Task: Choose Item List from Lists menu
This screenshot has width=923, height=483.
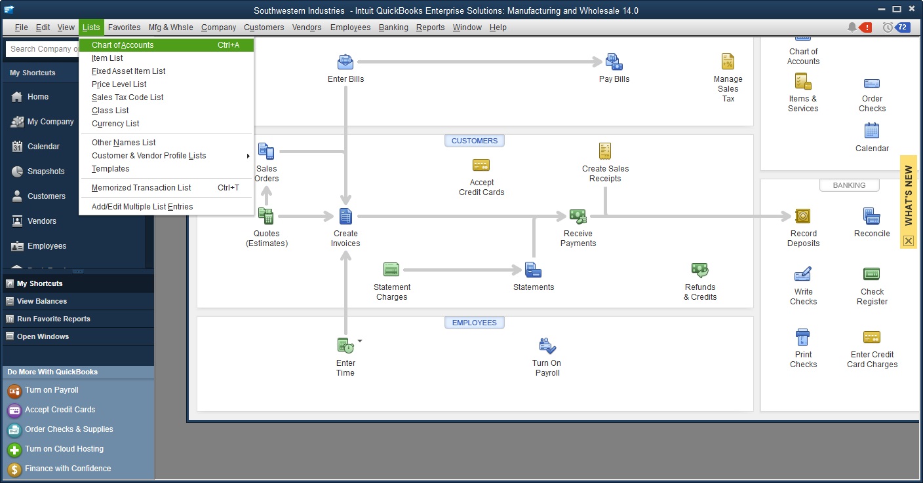Action: coord(166,58)
